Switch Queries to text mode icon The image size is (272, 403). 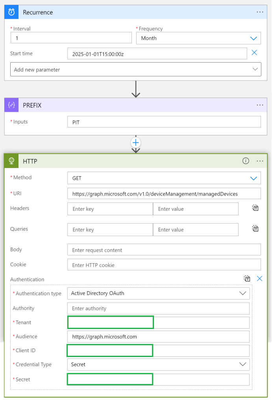pyautogui.click(x=255, y=229)
